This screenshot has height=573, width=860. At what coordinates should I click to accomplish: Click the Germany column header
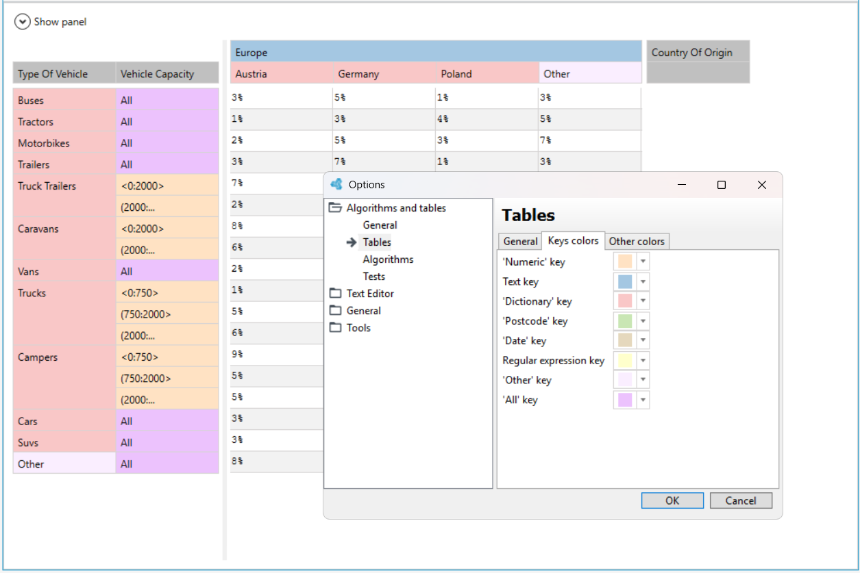coord(384,73)
